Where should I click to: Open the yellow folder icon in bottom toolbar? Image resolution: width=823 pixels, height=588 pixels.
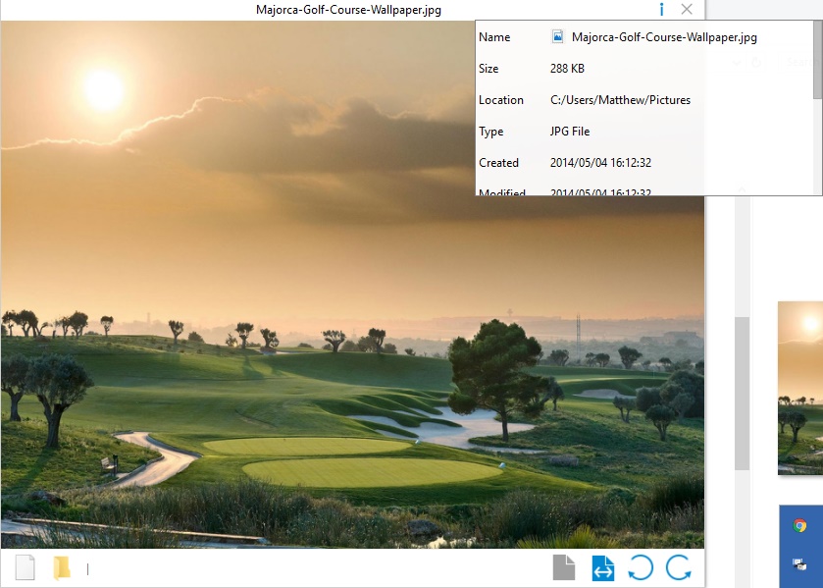tap(62, 568)
